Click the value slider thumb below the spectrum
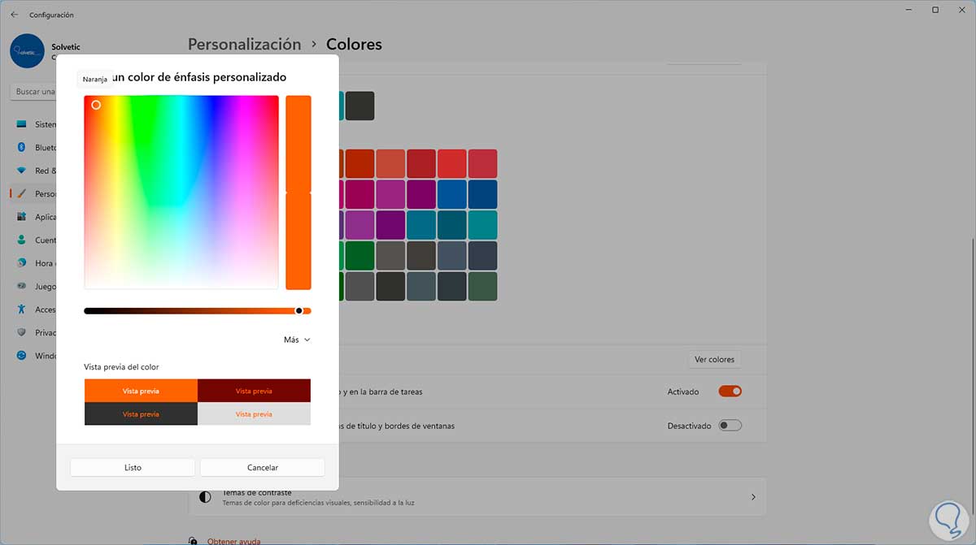976x545 pixels. click(298, 310)
